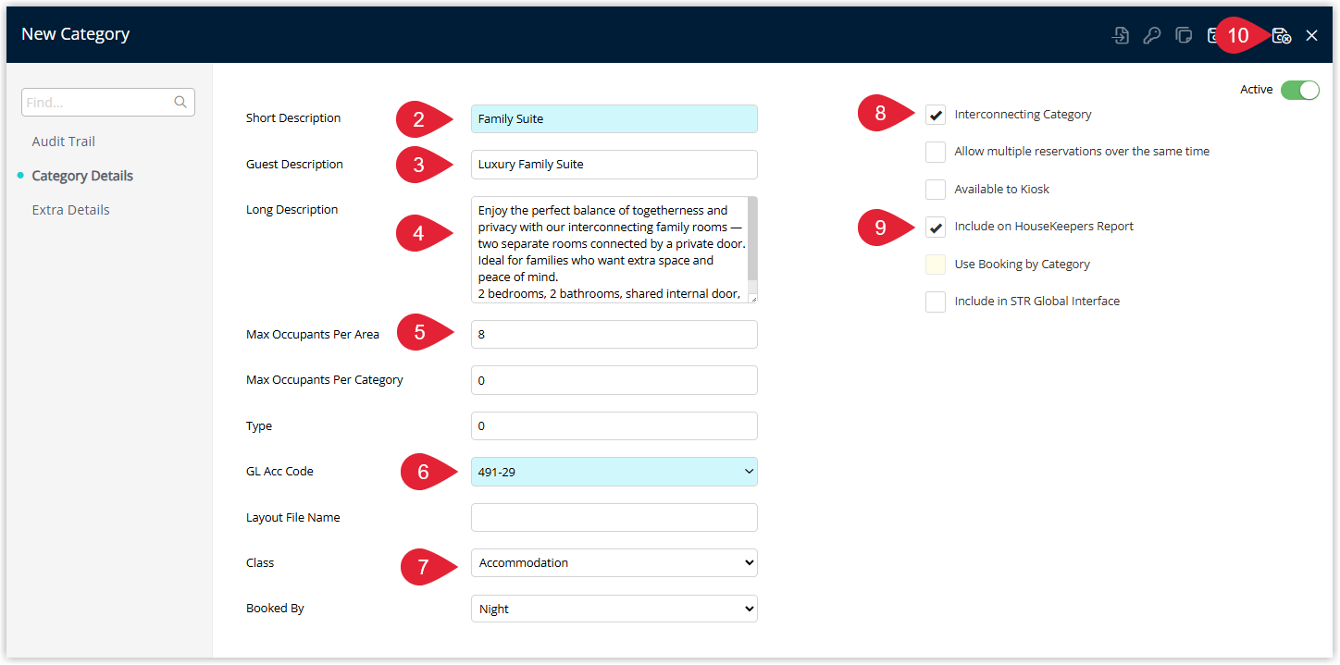Open the Audit Trail section
Viewport: 1340px width, 665px height.
click(x=64, y=142)
